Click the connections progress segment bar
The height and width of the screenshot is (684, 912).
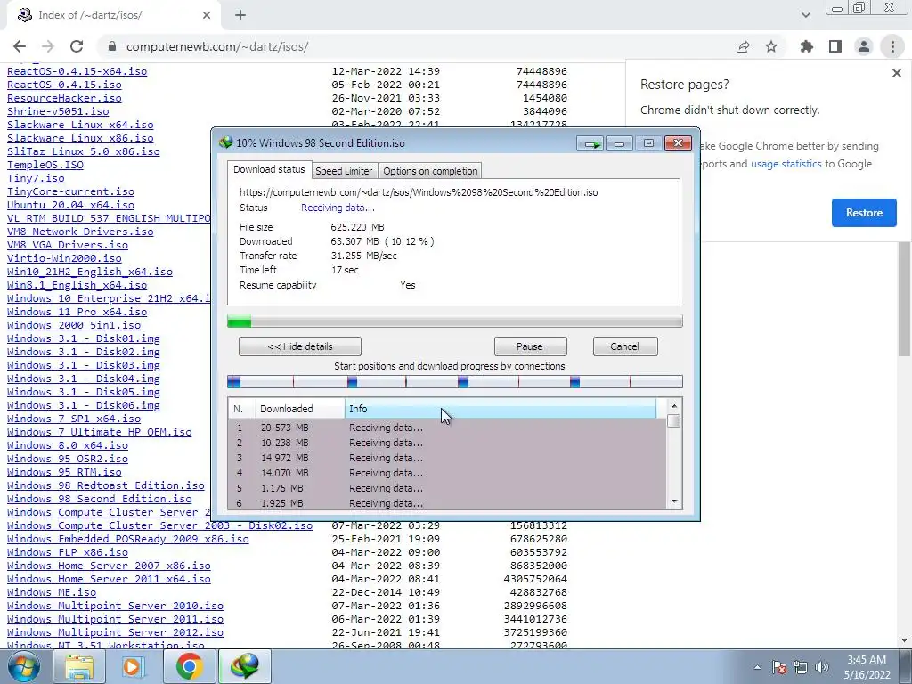[x=455, y=382]
